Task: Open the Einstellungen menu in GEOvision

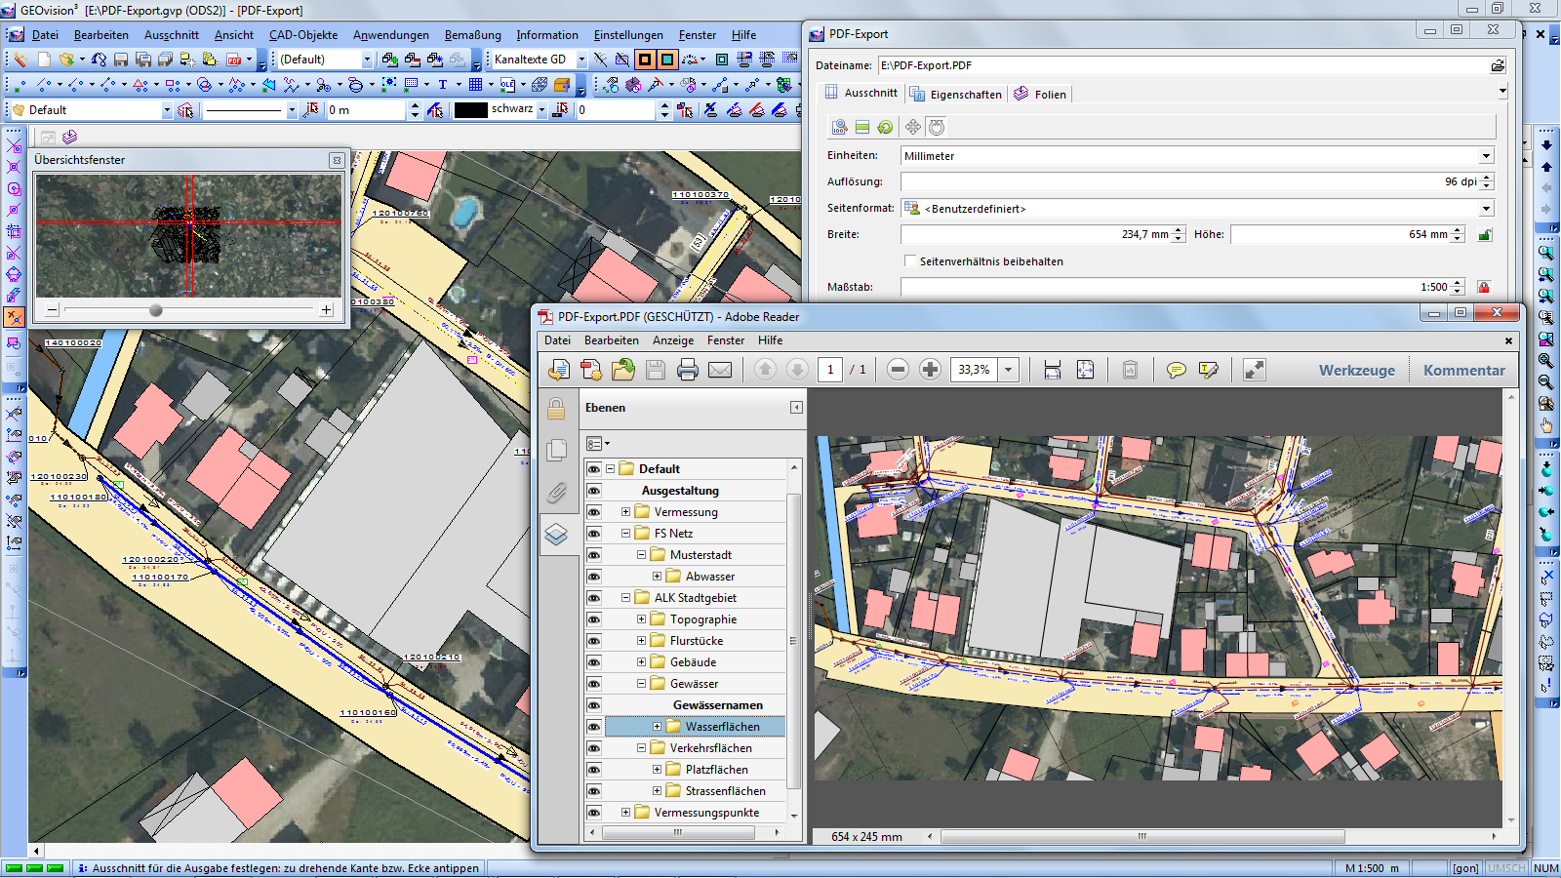Action: click(629, 35)
